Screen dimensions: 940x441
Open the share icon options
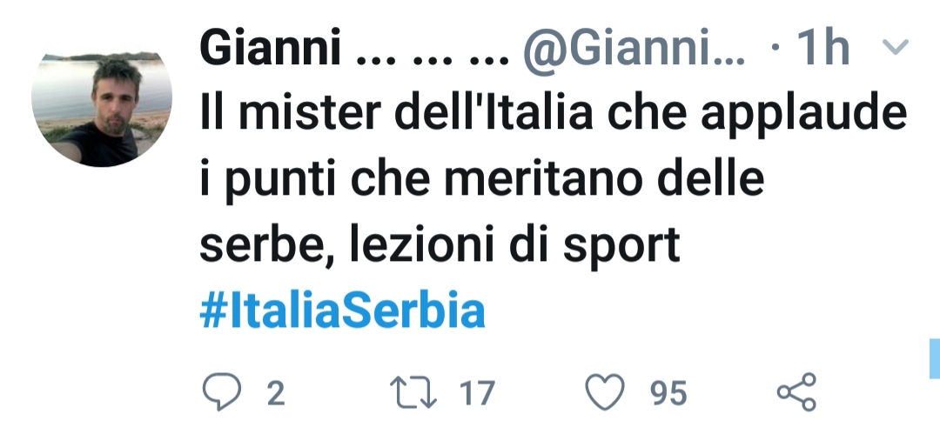(796, 392)
